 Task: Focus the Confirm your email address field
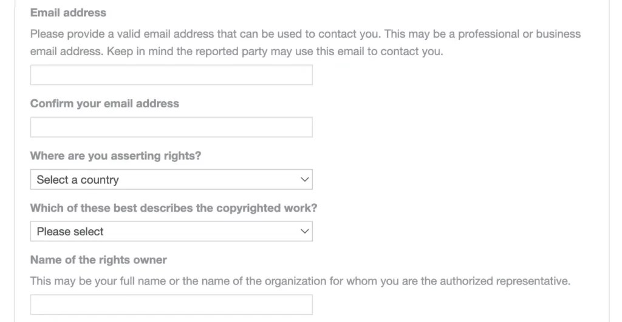[171, 127]
